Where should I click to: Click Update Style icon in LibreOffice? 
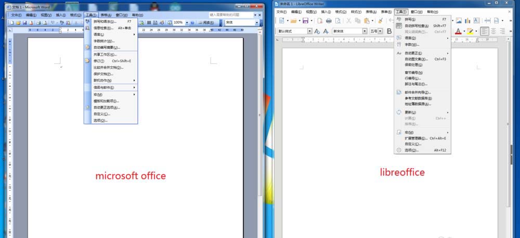click(x=317, y=32)
